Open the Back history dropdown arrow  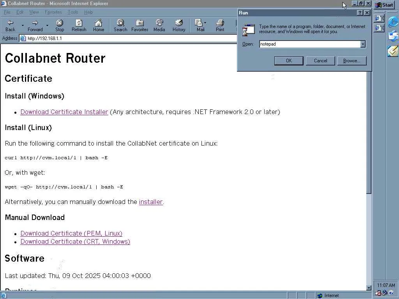coord(23,25)
